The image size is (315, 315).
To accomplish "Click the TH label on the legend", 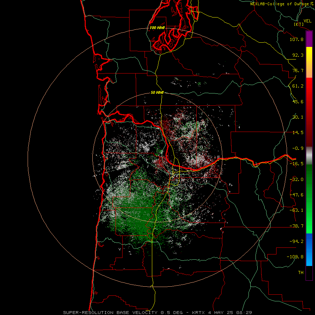I will 301,273.
